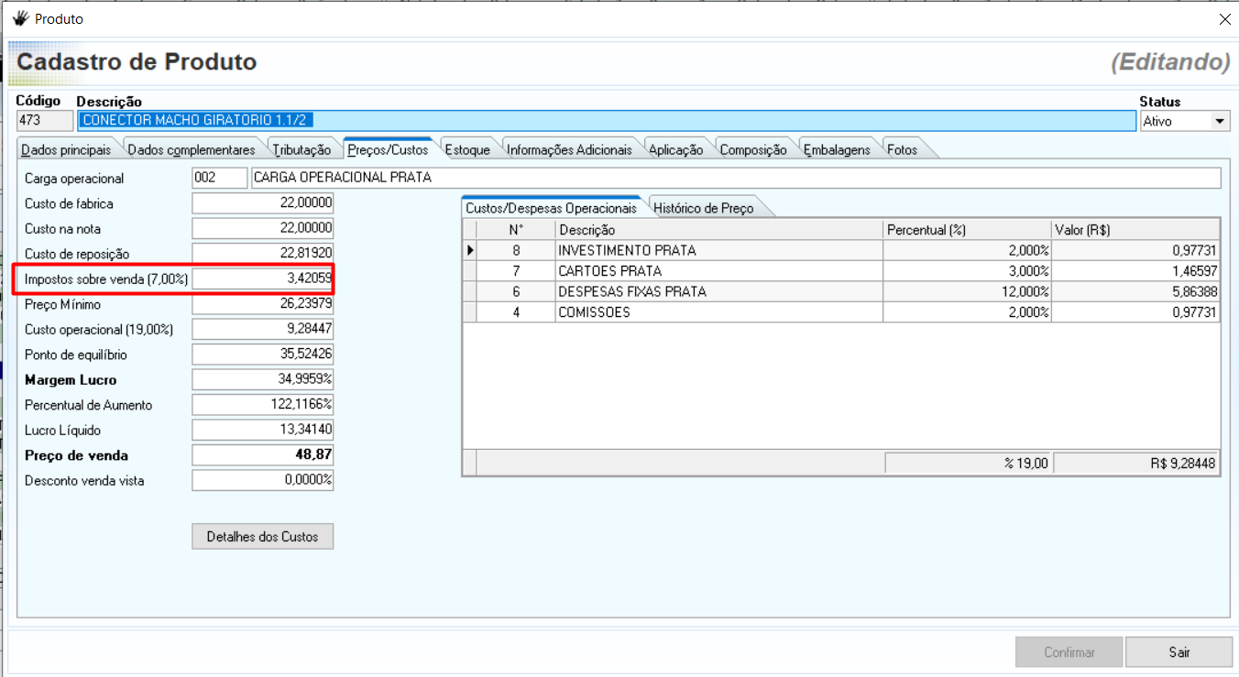Open the Estoque tab
This screenshot has height=677, width=1239.
tap(467, 149)
